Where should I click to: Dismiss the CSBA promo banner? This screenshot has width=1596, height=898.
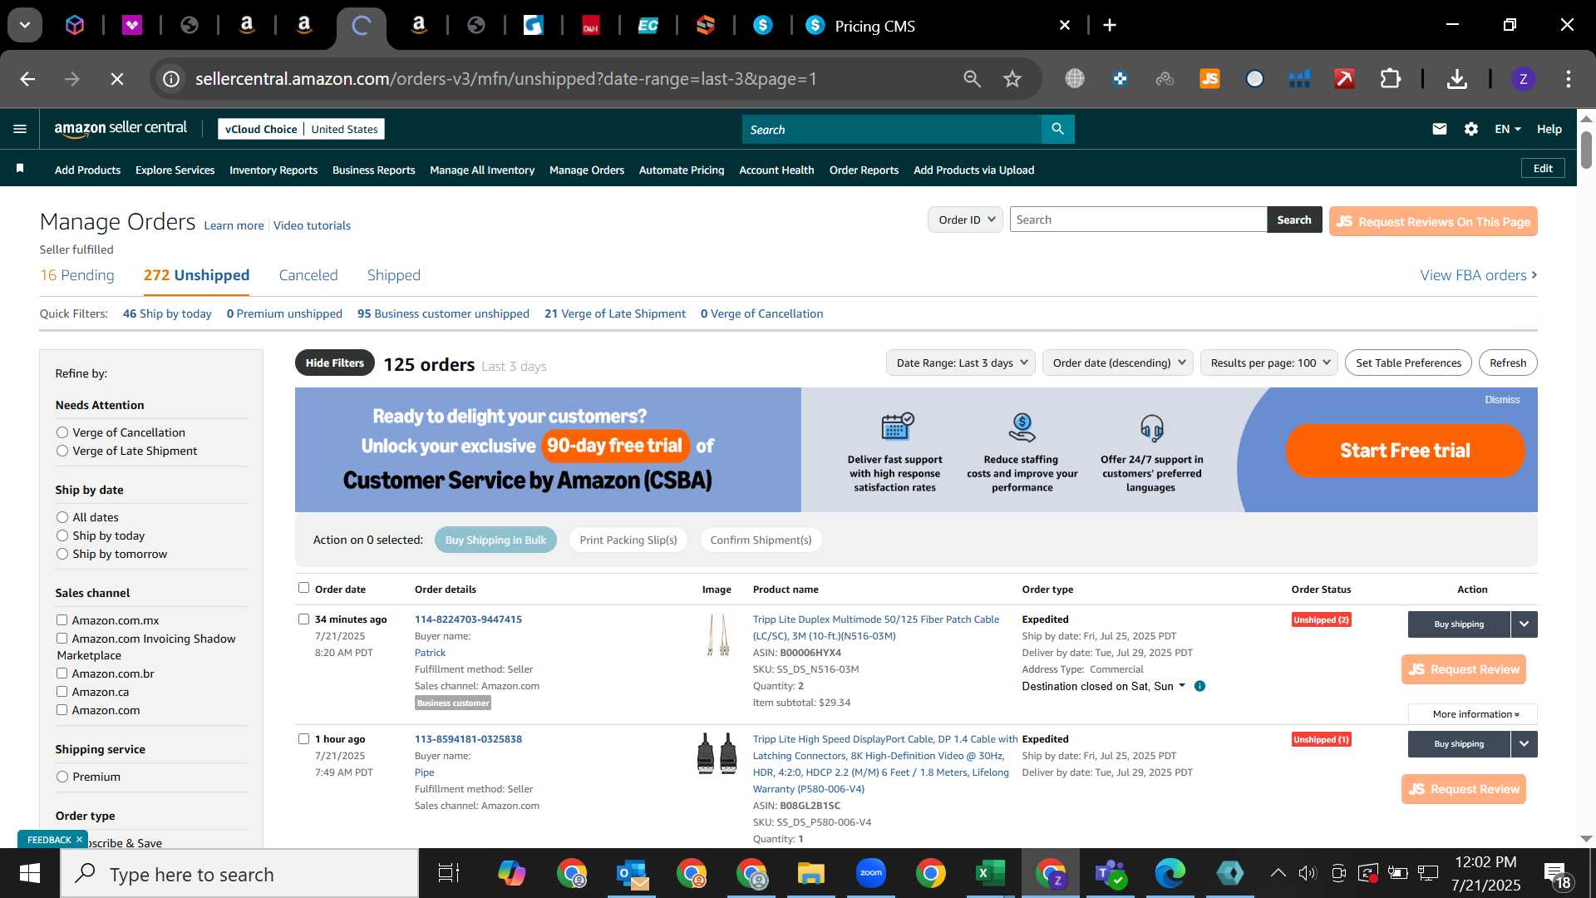tap(1502, 400)
